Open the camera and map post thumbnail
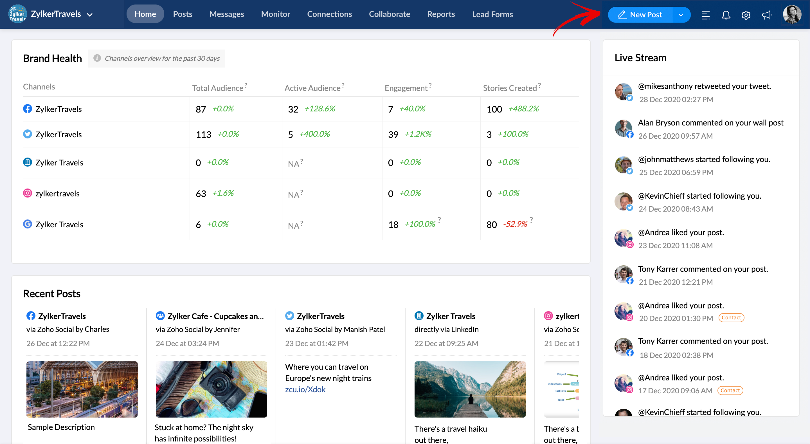810x444 pixels. (211, 389)
